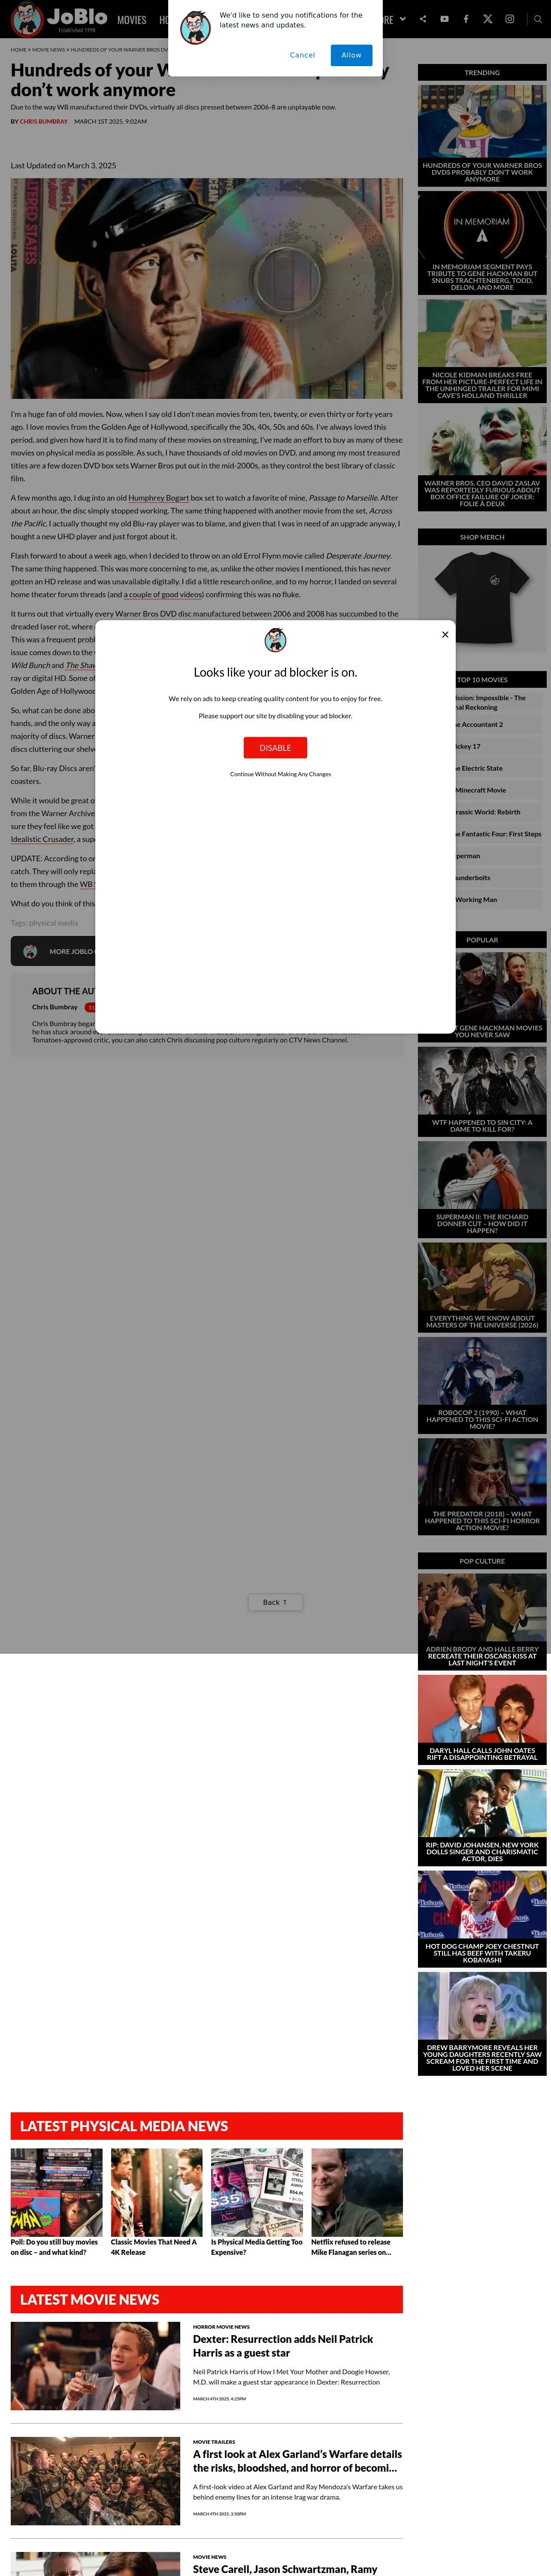Open Gene Hackman movies you never saw card
551x2576 pixels.
tap(482, 996)
